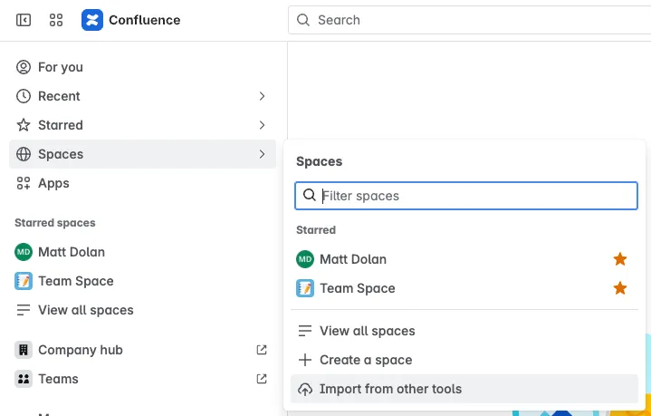This screenshot has height=416, width=651.
Task: Focus the Filter spaces input field
Action: click(465, 196)
